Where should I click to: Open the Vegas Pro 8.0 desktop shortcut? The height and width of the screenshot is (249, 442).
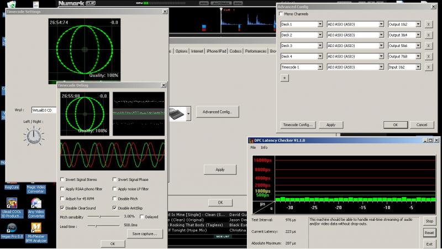coord(12,229)
